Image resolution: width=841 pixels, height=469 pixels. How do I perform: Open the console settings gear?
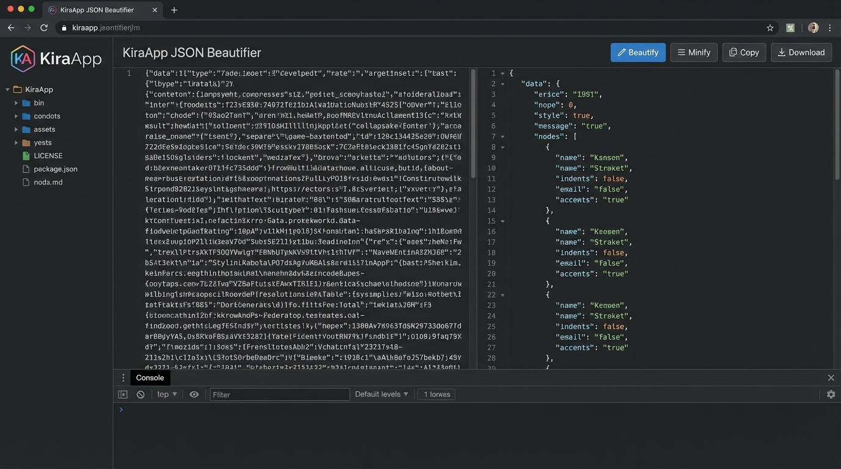[831, 394]
